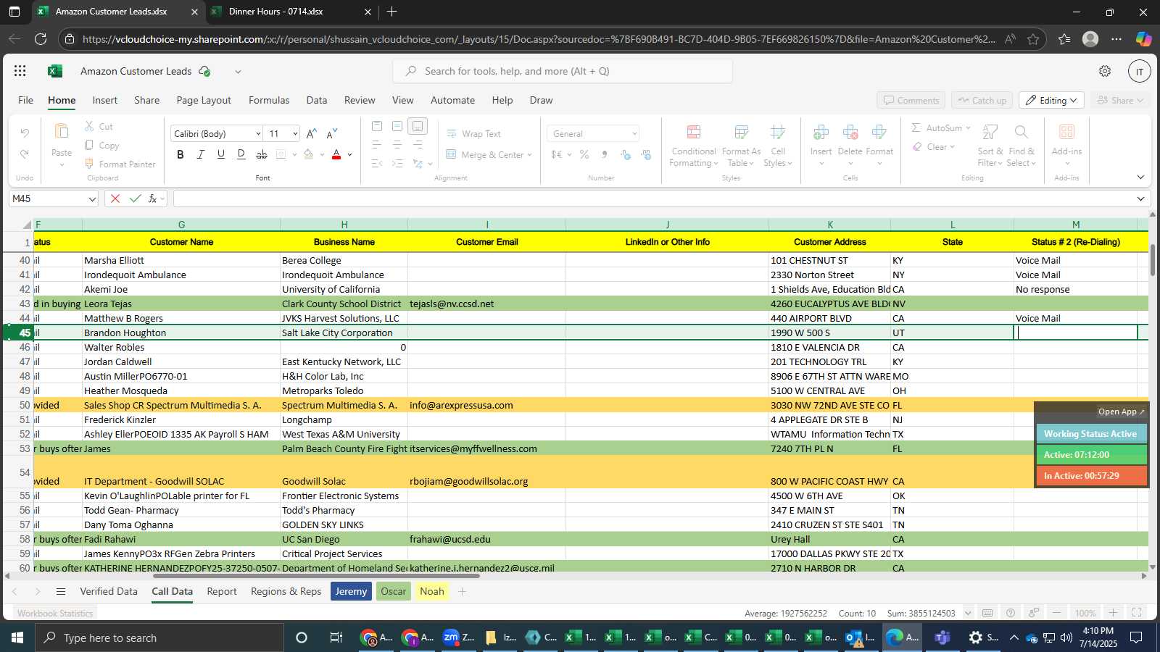Click Open App link in overlay

(x=1121, y=411)
